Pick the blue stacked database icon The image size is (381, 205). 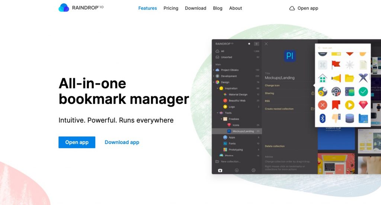pos(350,119)
